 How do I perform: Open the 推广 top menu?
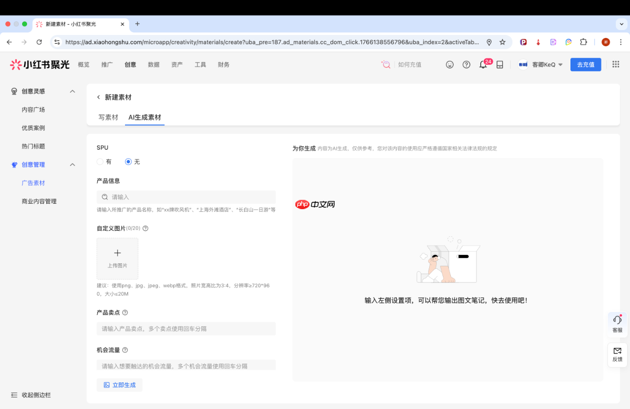[107, 64]
